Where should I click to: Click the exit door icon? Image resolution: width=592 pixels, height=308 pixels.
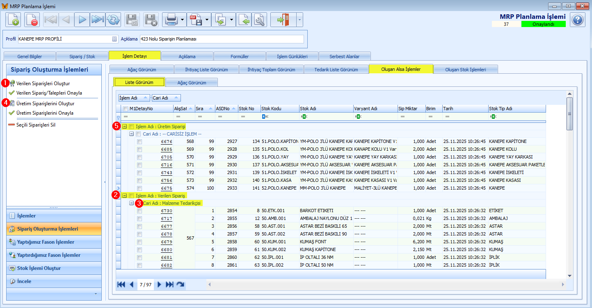tap(283, 20)
